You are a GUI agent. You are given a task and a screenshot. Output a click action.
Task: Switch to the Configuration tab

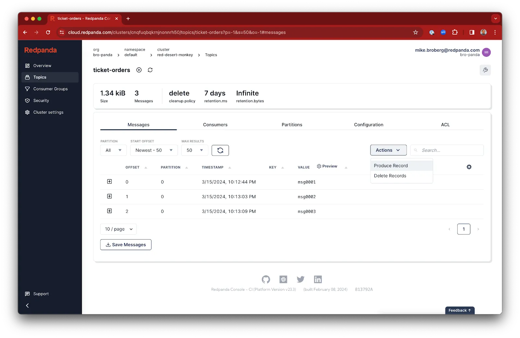369,124
